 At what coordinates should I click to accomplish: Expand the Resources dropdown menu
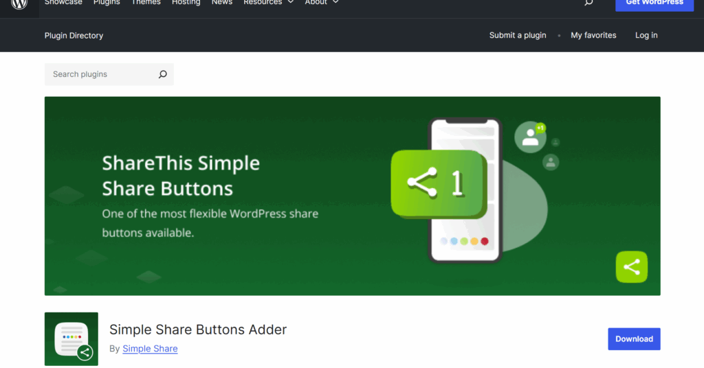[269, 3]
